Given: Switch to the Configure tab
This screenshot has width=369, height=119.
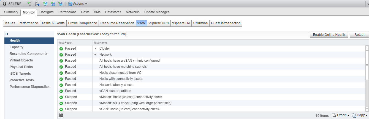Looking at the screenshot, I should 46,12.
